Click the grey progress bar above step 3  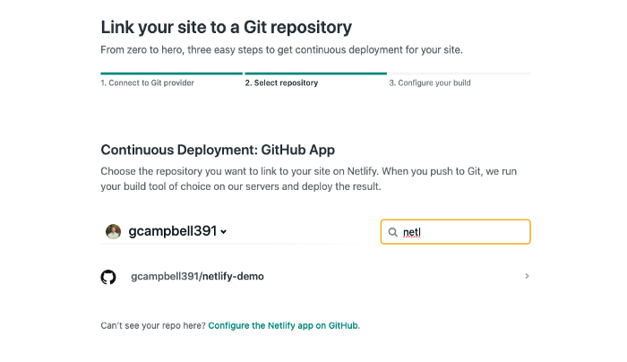click(460, 73)
